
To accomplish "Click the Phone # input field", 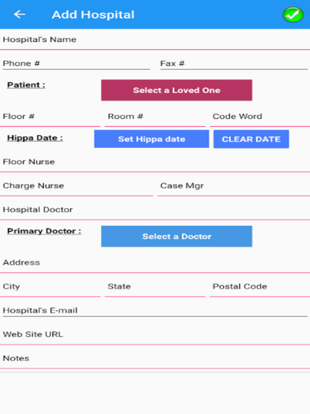I will (76, 64).
